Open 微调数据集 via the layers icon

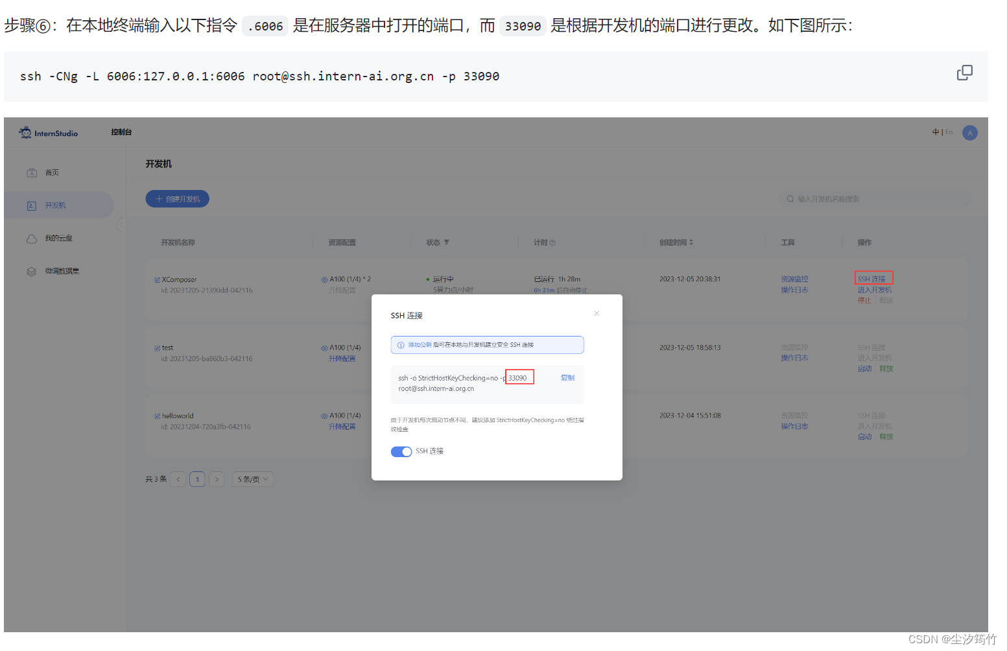(31, 271)
